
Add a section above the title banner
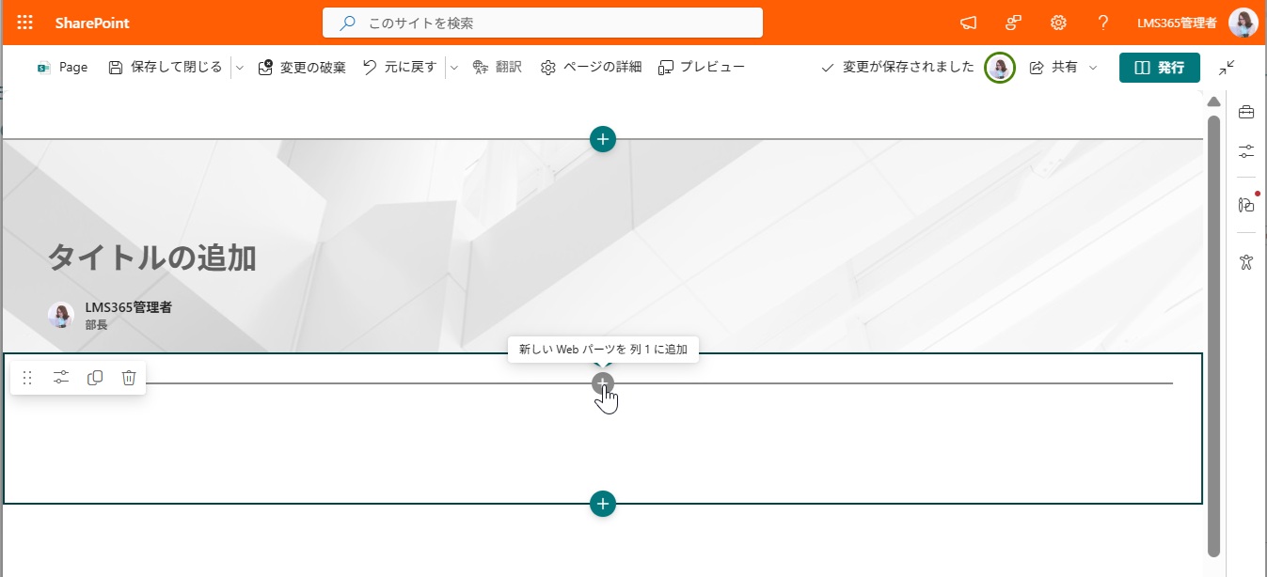point(603,139)
